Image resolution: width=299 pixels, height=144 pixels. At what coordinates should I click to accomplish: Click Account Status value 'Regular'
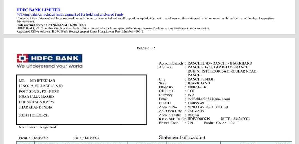click(193, 115)
